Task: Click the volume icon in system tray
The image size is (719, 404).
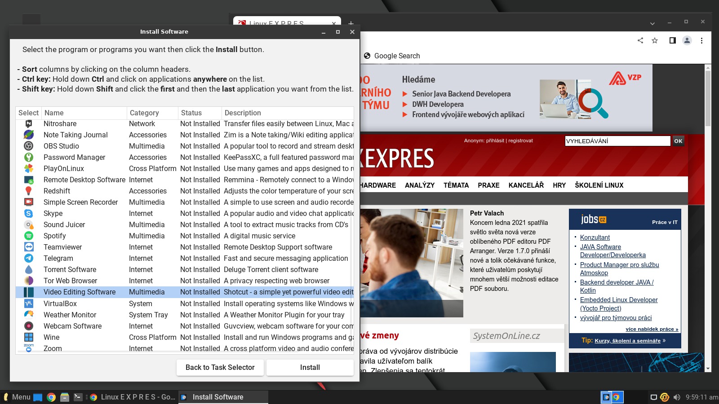Action: coord(677,397)
